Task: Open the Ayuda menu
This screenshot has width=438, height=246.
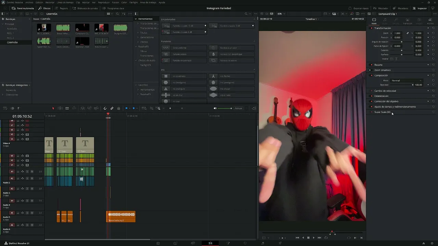Action: point(162,2)
